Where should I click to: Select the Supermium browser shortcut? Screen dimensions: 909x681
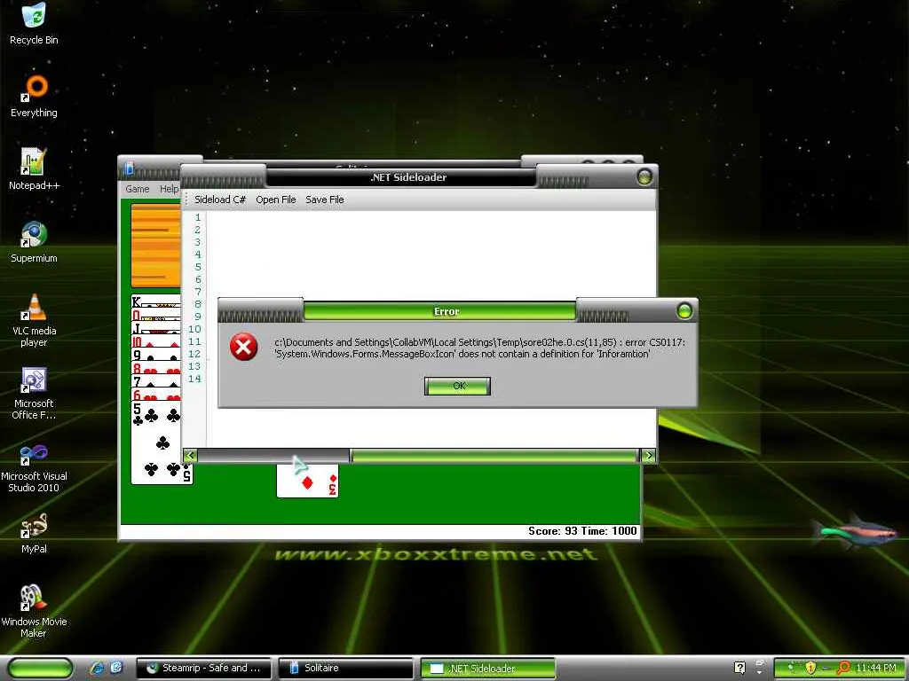[34, 242]
